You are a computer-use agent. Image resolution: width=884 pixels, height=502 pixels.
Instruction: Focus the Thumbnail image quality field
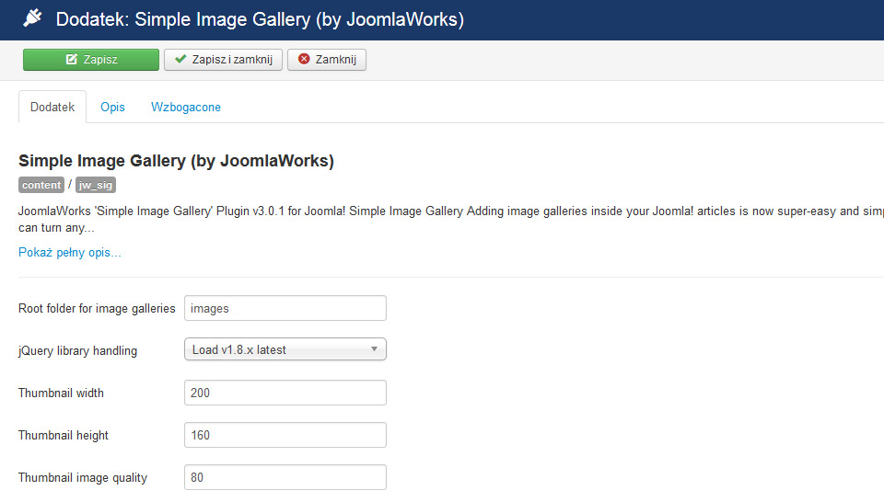(x=285, y=477)
